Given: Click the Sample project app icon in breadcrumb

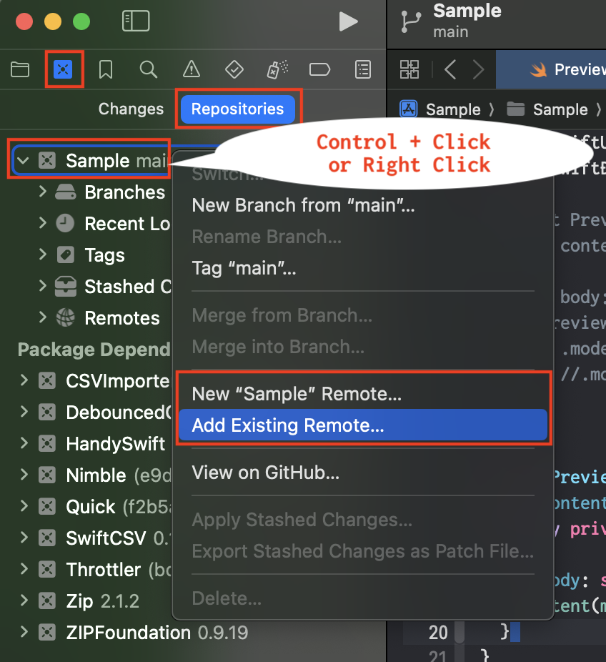Looking at the screenshot, I should pyautogui.click(x=409, y=109).
